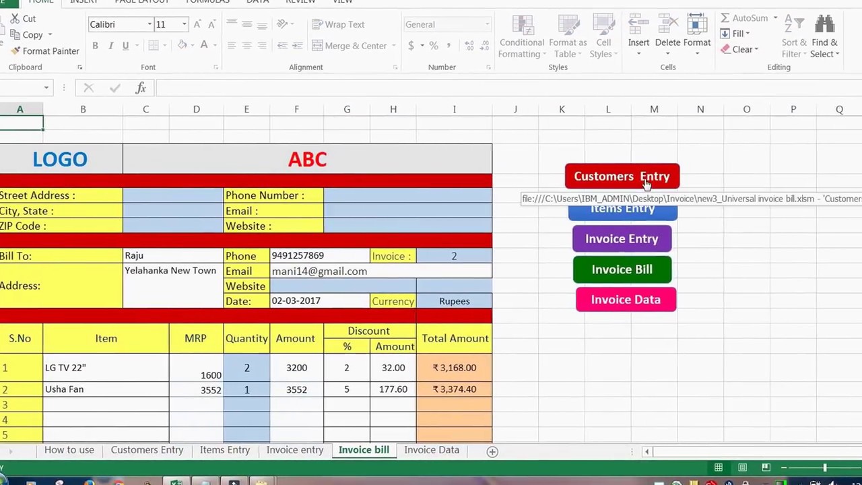Click Conditional Formatting

tap(522, 37)
